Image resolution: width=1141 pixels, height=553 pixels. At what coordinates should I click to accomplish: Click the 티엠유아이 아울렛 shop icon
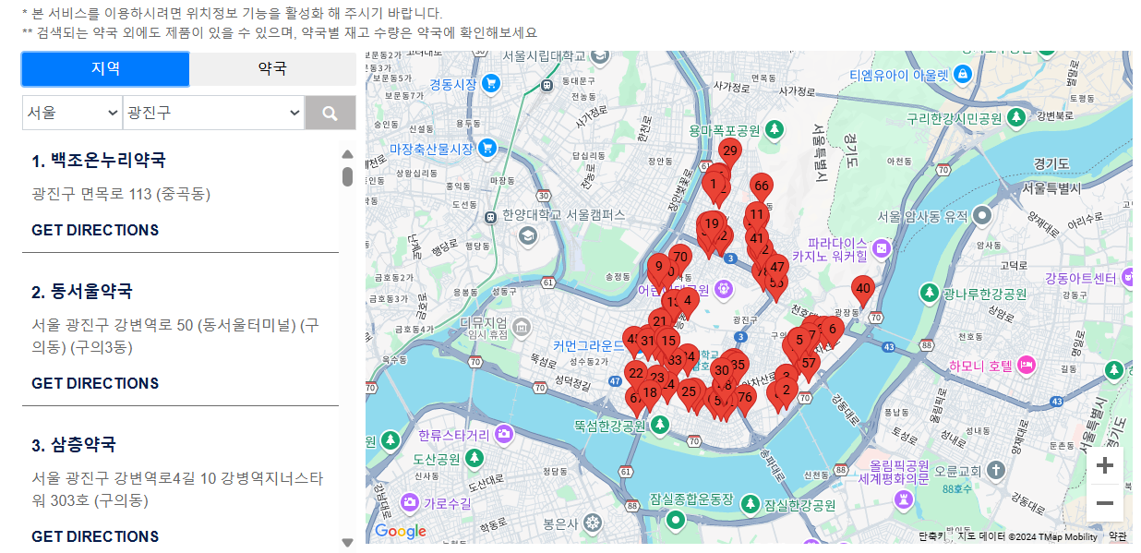point(963,74)
